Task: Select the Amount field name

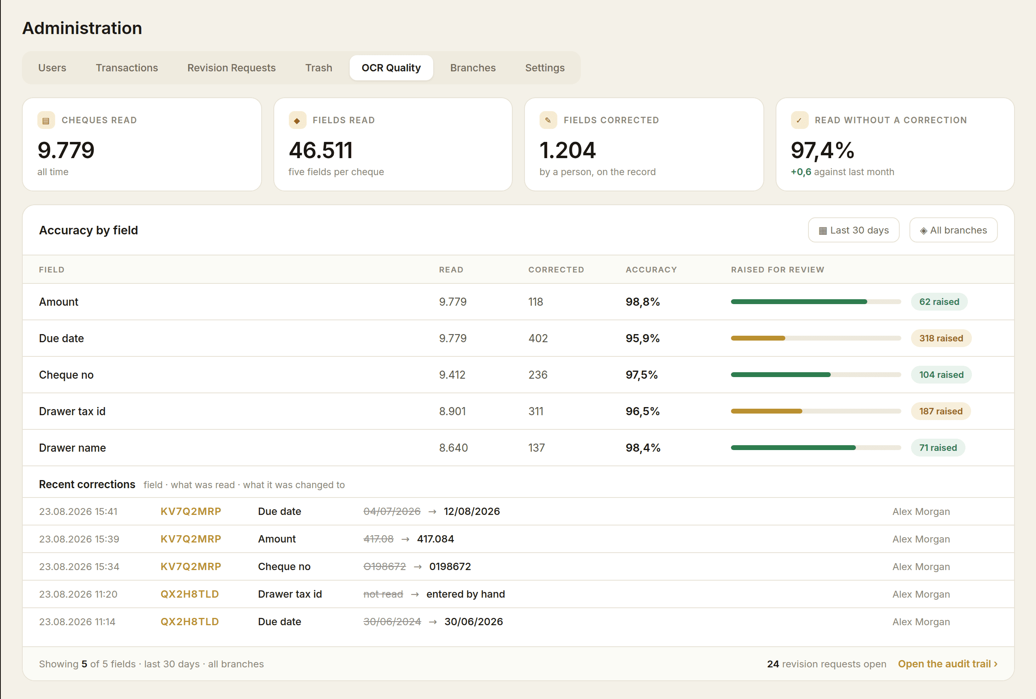Action: coord(58,302)
